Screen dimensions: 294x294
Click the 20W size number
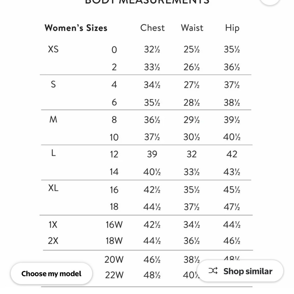point(114,260)
